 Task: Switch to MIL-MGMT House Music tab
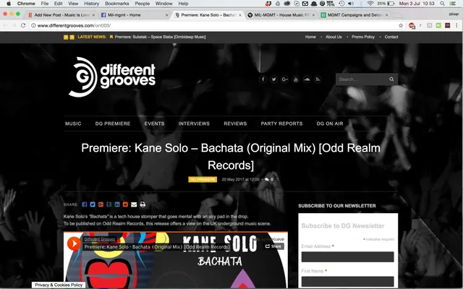(x=281, y=14)
